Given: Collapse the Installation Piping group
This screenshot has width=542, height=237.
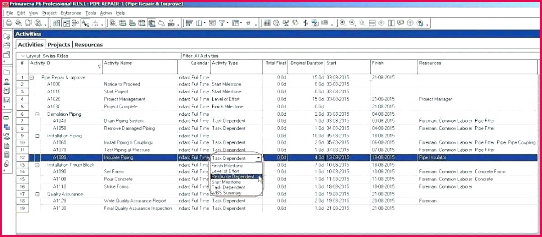Looking at the screenshot, I should tap(38, 136).
